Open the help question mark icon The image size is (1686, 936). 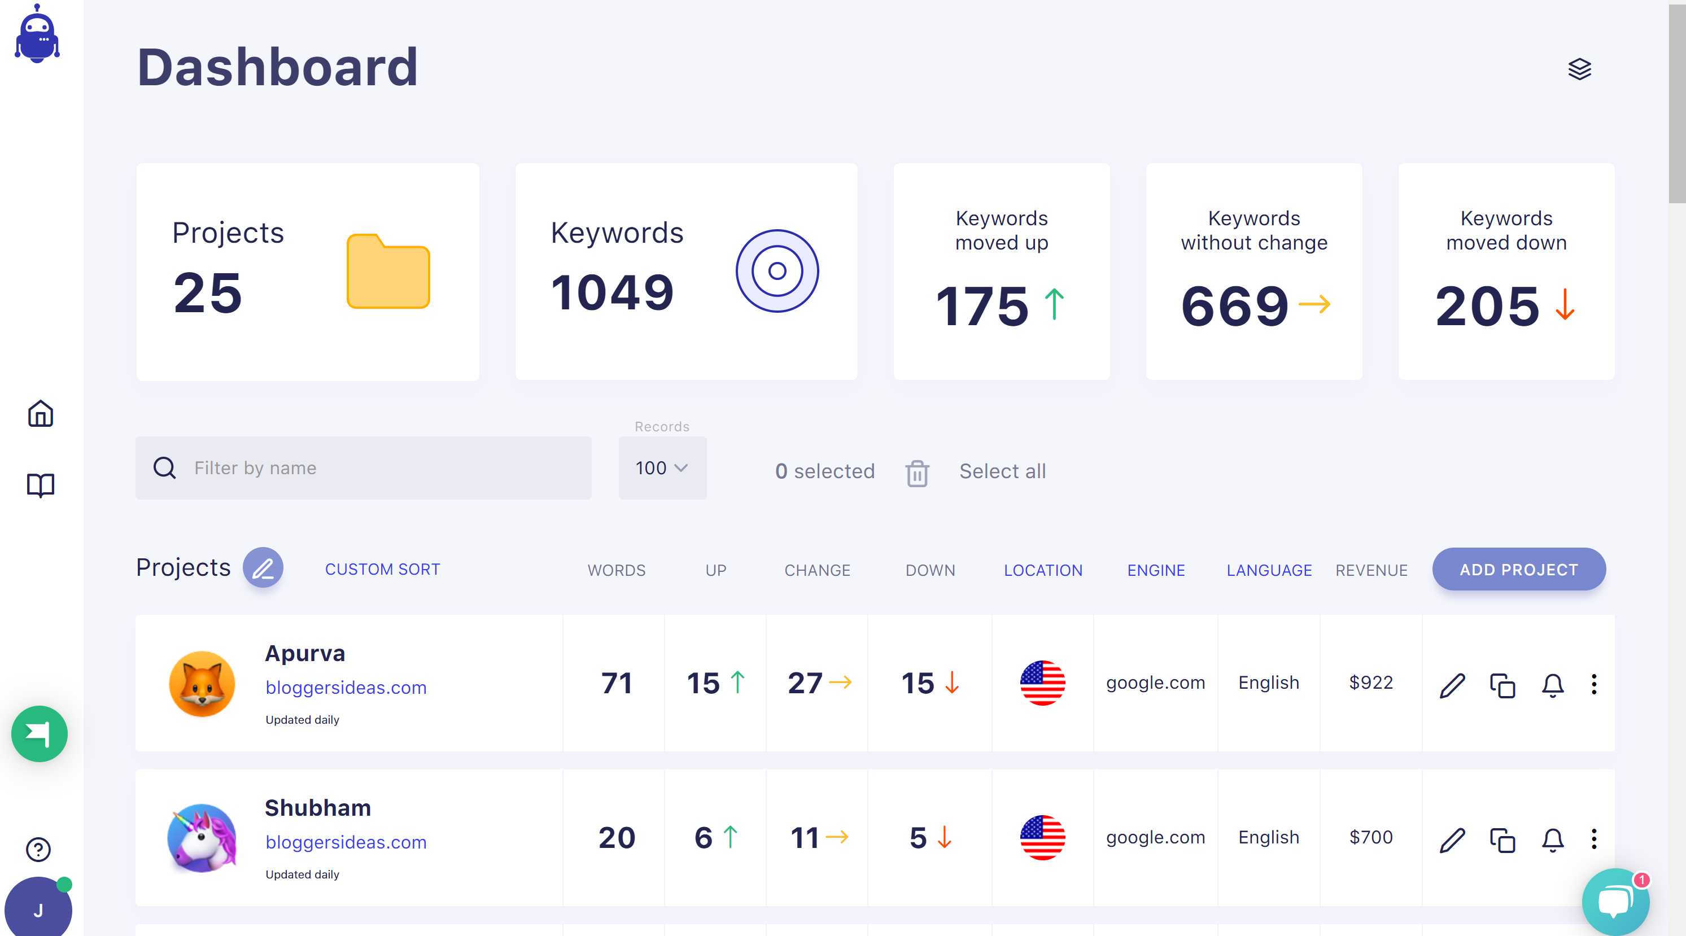click(38, 850)
